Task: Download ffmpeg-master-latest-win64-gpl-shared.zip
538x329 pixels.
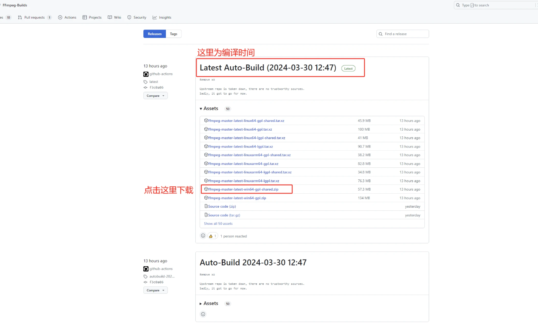Action: point(243,189)
